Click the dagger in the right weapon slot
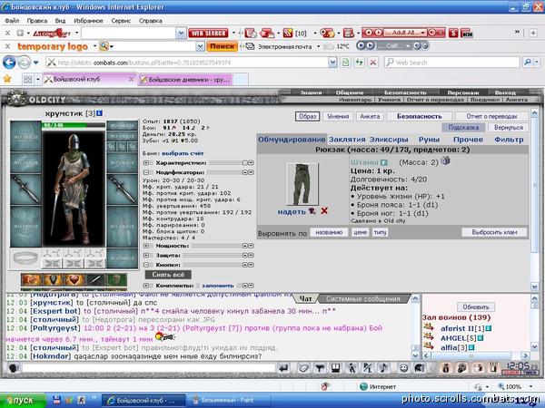 [x=122, y=189]
